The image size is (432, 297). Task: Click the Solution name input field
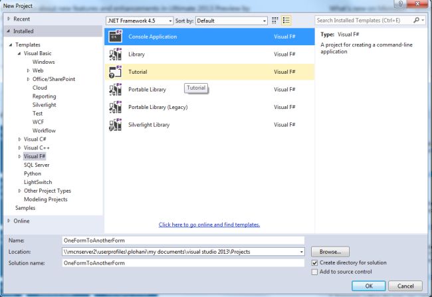pos(183,263)
